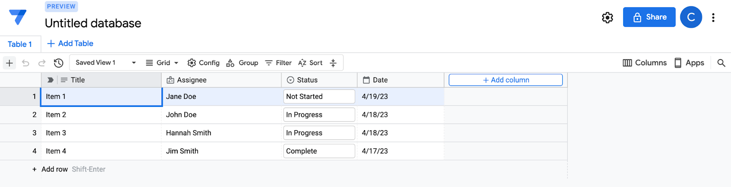Click the Add column button

click(505, 80)
